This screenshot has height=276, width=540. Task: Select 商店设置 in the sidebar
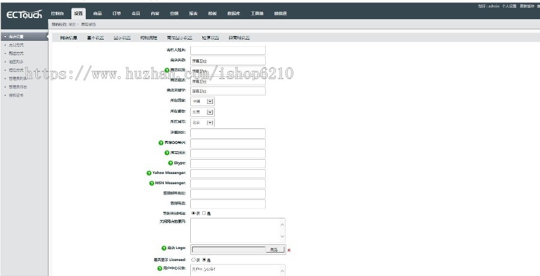coord(24,37)
